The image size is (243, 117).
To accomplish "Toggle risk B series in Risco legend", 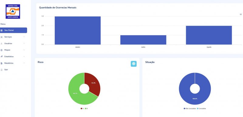I will coord(86,108).
